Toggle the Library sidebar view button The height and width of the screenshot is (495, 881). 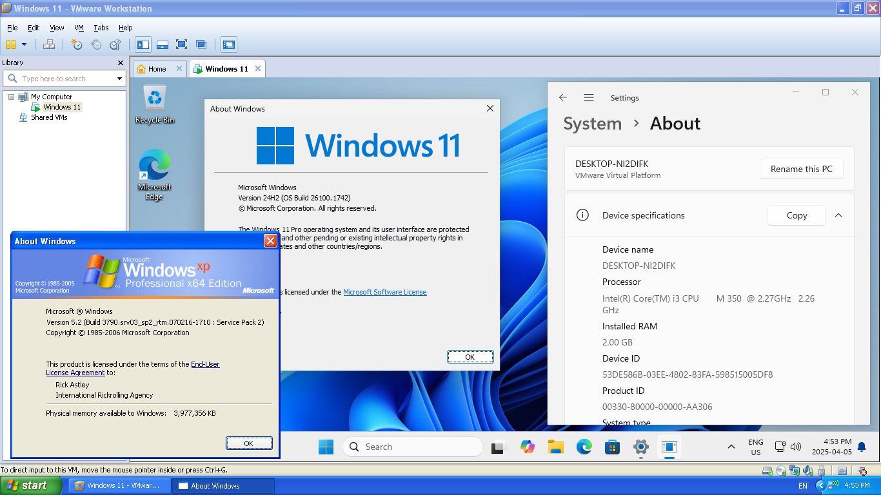[143, 44]
